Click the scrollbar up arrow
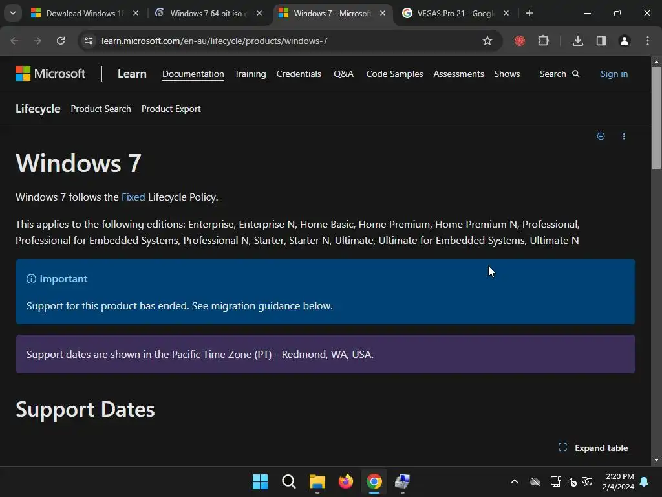The height and width of the screenshot is (497, 662). [x=656, y=62]
